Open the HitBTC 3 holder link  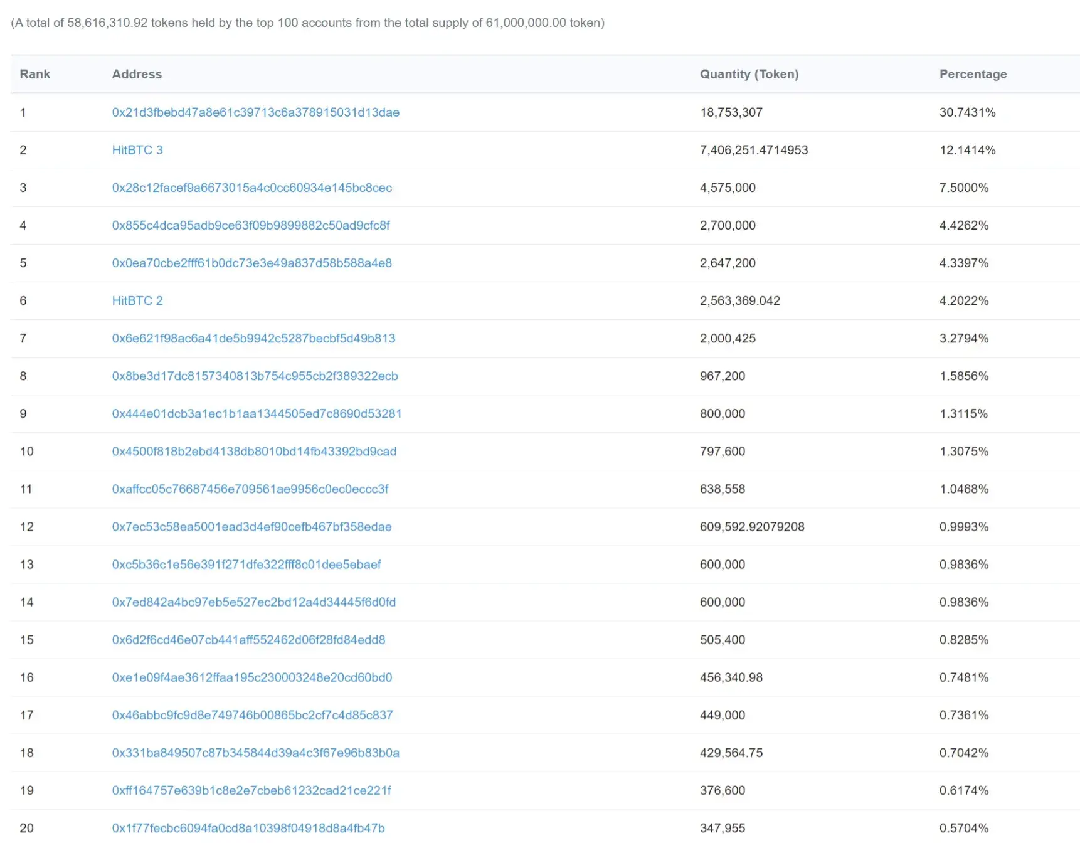coord(137,150)
